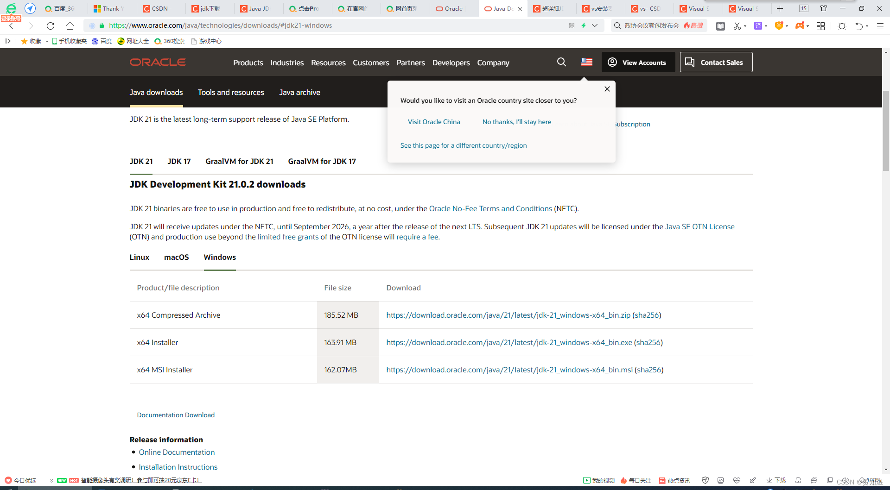This screenshot has height=490, width=890.
Task: Click Visit Oracle China link
Action: point(434,122)
